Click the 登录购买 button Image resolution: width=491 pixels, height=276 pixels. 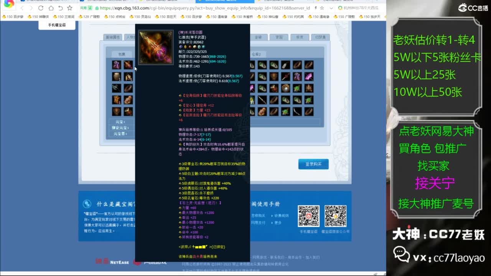(313, 164)
